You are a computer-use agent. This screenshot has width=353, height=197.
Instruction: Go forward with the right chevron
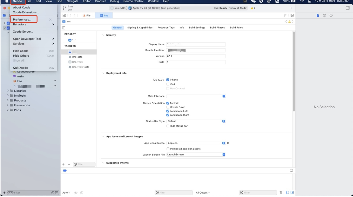pos(75,15)
